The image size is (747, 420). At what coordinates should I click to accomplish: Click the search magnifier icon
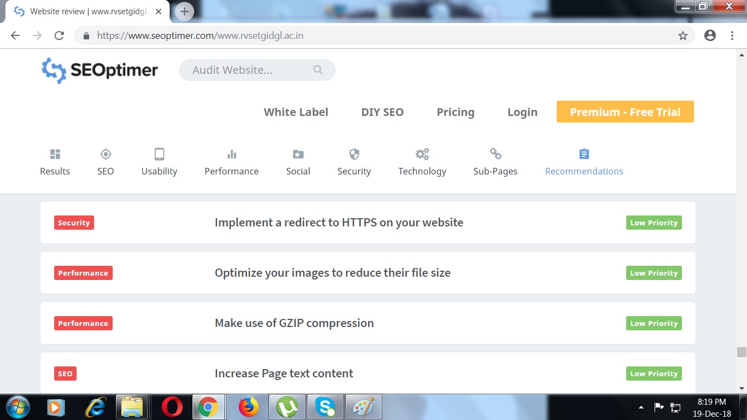click(x=318, y=70)
